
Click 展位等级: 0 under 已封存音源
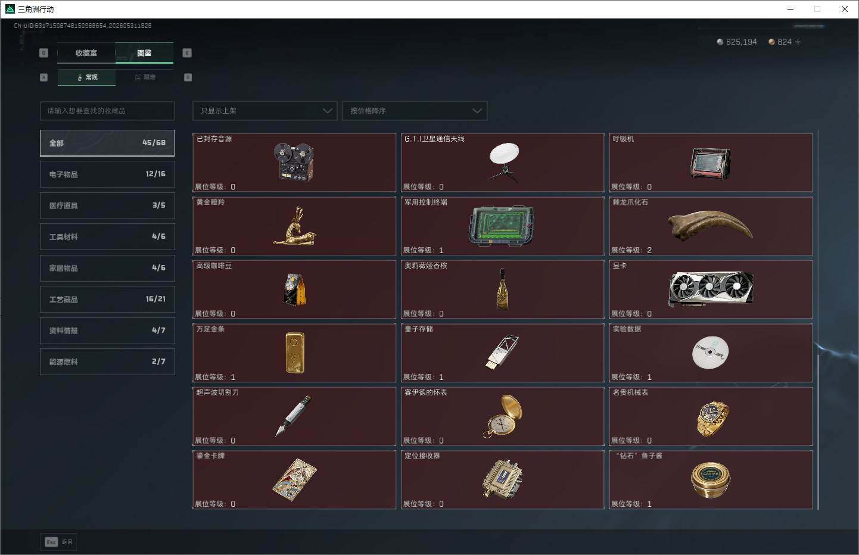coord(215,187)
